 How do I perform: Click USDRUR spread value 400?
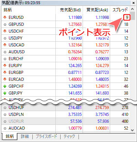125,121
